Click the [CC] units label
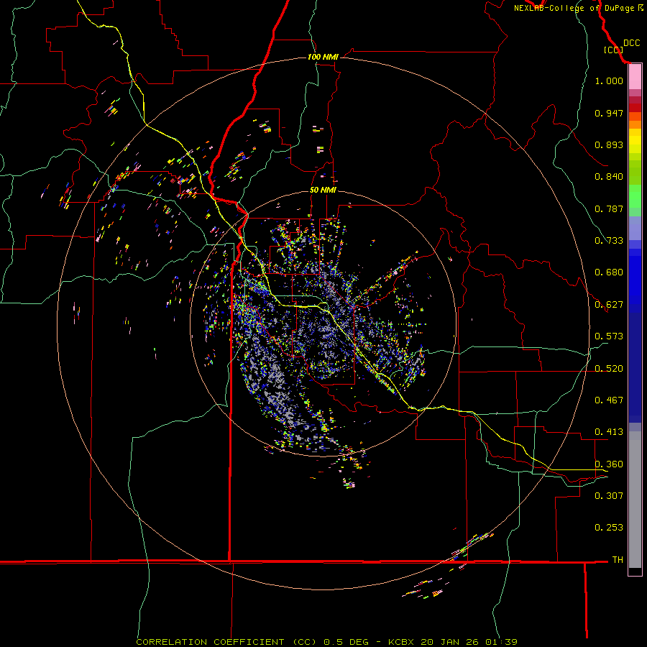 tap(613, 50)
